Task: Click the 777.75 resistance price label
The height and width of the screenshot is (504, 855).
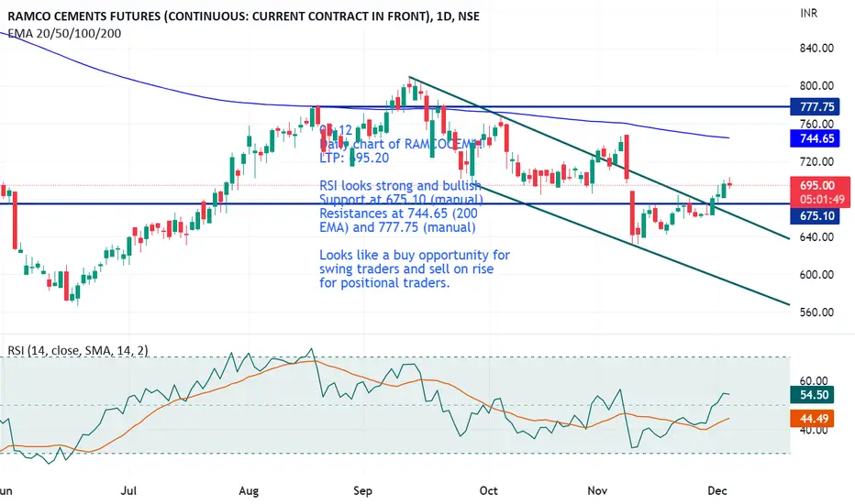Action: coord(816,107)
